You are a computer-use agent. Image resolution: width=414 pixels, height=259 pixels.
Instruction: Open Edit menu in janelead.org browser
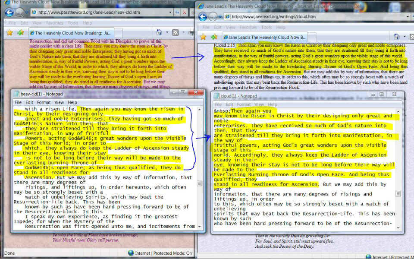point(217,27)
